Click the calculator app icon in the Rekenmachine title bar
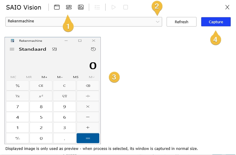Viewport: 236px width, 155px height. [x=13, y=41]
